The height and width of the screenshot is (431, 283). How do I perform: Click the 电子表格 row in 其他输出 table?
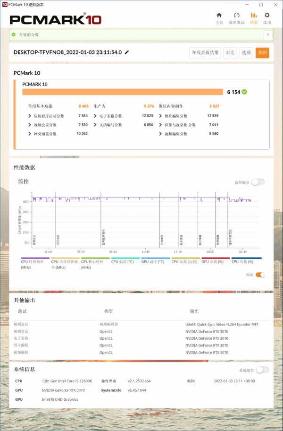pos(141,338)
